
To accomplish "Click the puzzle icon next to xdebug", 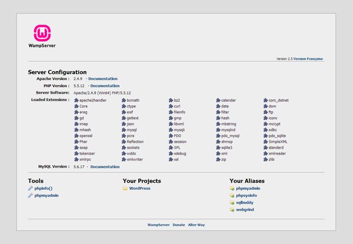I will pos(171,153).
